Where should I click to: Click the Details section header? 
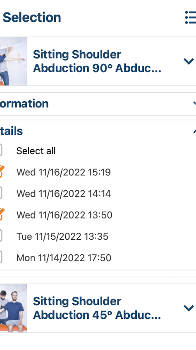click(x=98, y=131)
